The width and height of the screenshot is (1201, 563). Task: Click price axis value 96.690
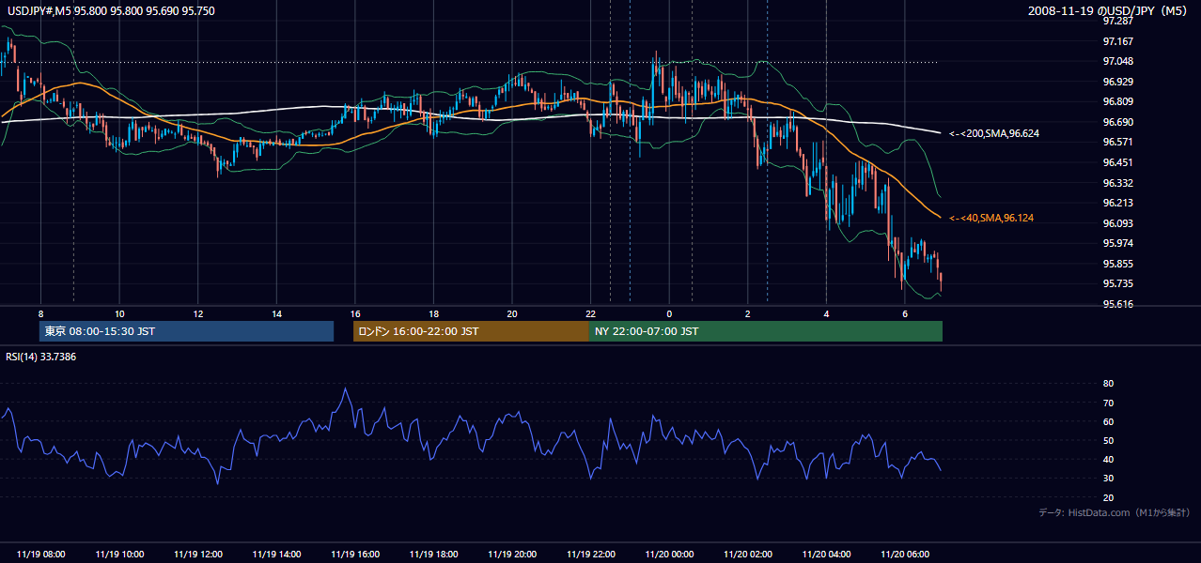click(1117, 122)
